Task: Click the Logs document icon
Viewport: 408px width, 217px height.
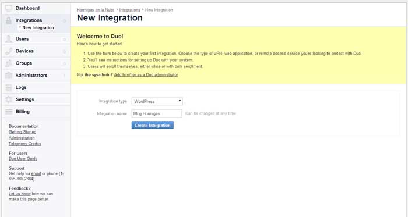Action: pos(9,87)
